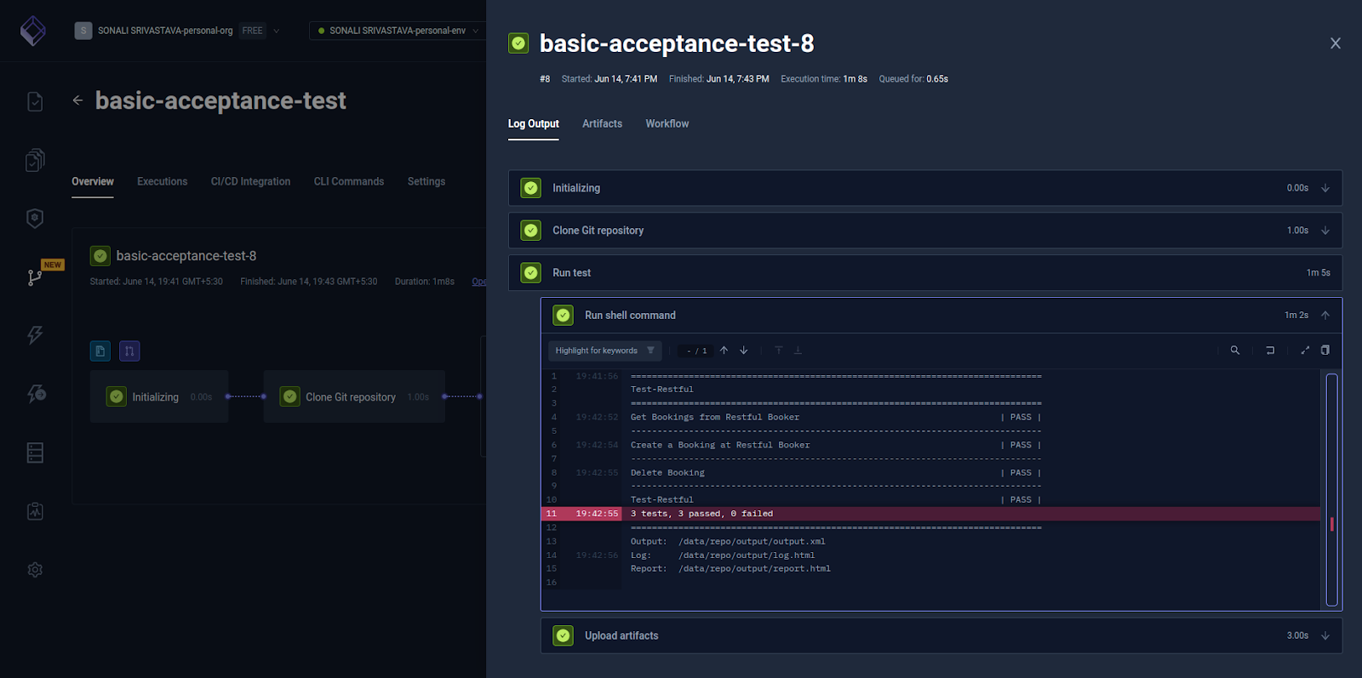Open the Executions tab
The width and height of the screenshot is (1362, 678).
162,182
